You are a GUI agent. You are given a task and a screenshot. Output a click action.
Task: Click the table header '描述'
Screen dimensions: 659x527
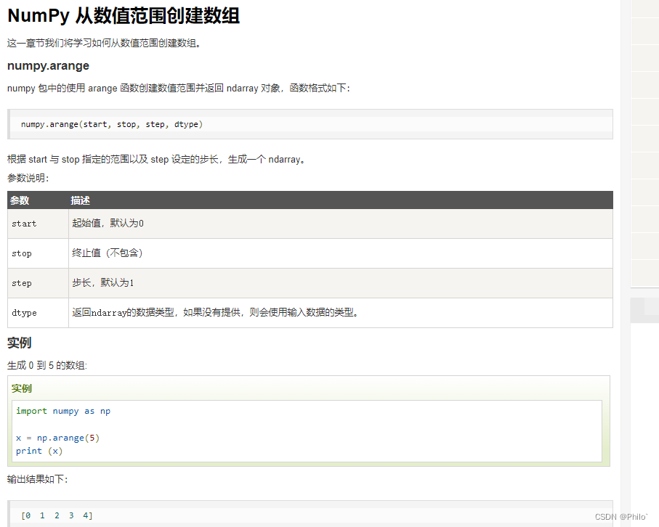(80, 200)
